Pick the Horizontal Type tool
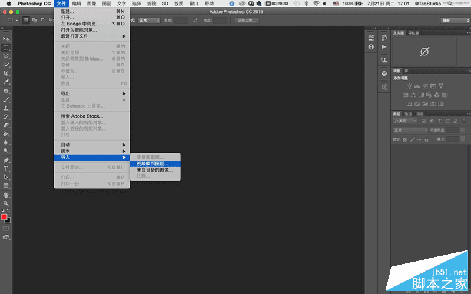Viewport: 471px width, 294px height. pyautogui.click(x=6, y=169)
